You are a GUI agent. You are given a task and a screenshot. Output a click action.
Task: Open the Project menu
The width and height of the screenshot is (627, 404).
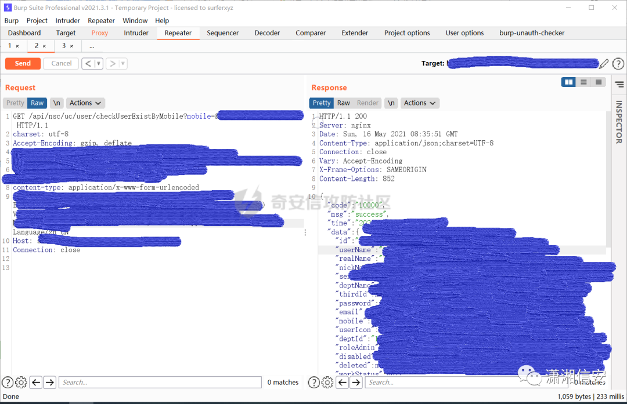point(37,21)
